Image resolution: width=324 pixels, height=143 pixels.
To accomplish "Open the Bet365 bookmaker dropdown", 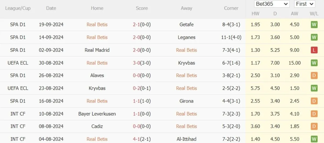I will [x=272, y=4].
